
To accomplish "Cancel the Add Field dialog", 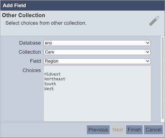I will (x=153, y=130).
